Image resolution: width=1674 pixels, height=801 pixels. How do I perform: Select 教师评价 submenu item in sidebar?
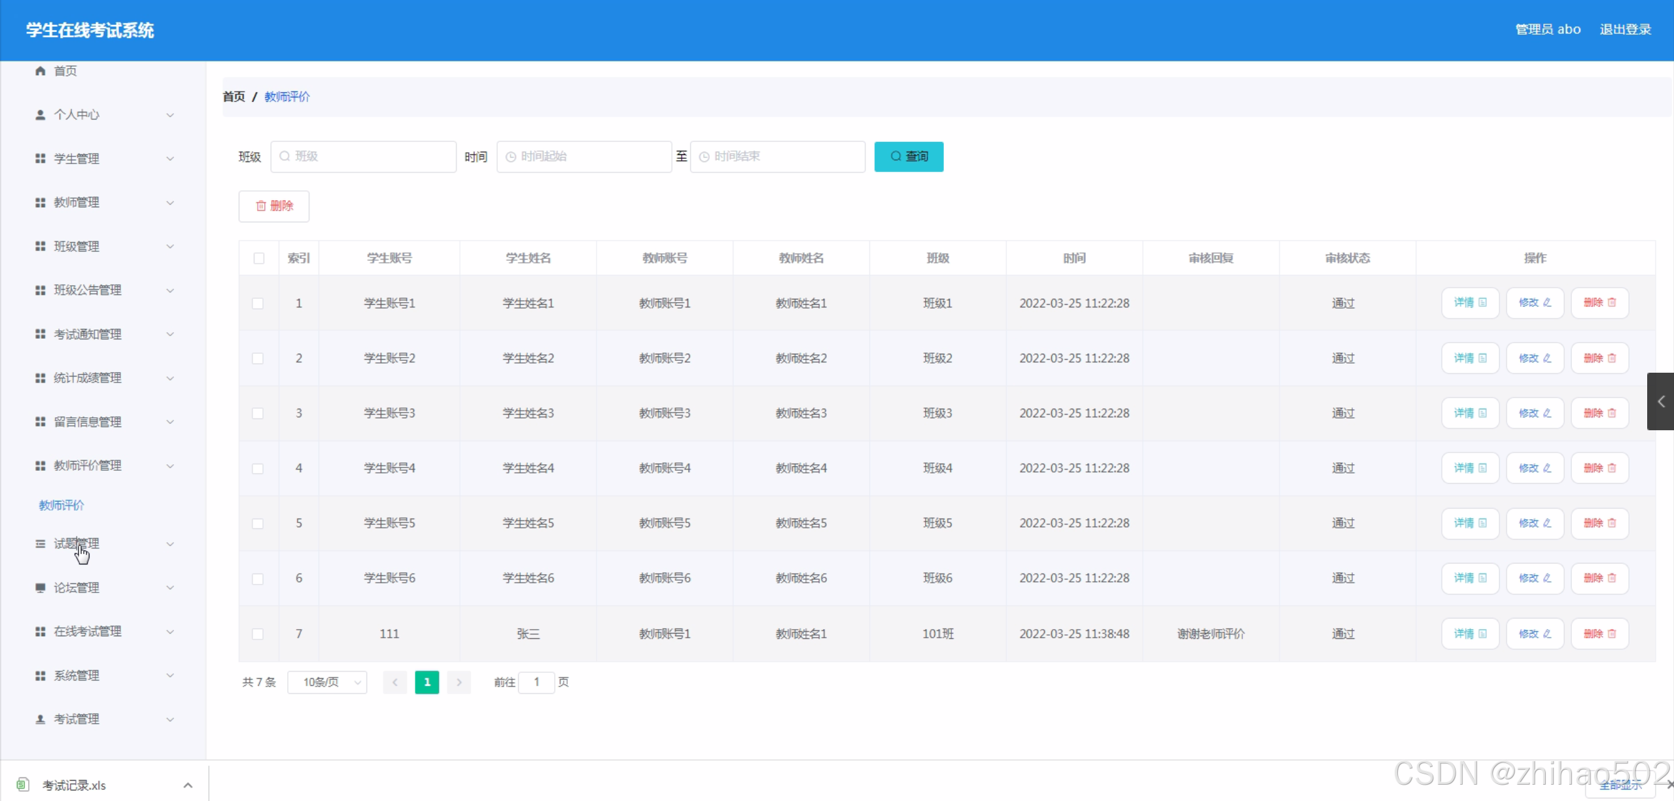61,505
